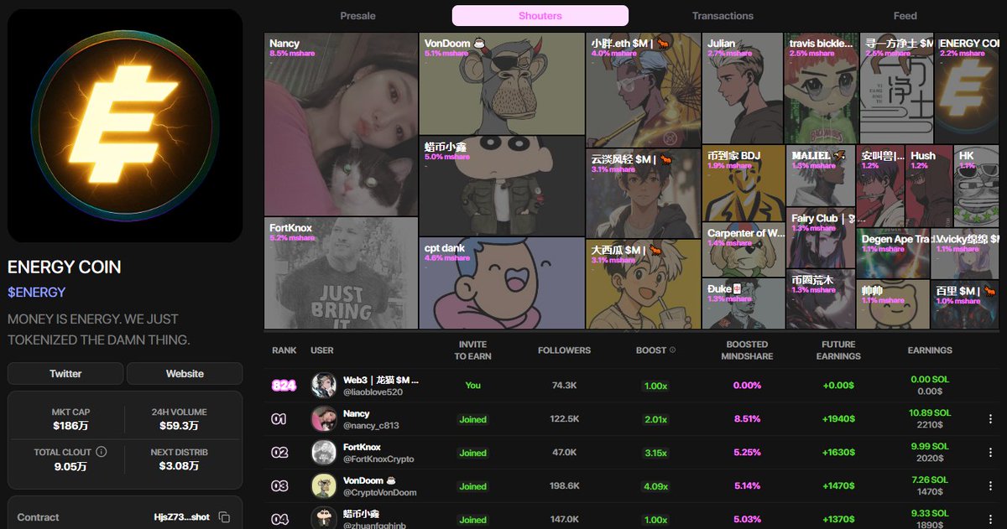The image size is (1007, 529).
Task: Open the three-dot menu for VonDoom's row
Action: coord(992,486)
